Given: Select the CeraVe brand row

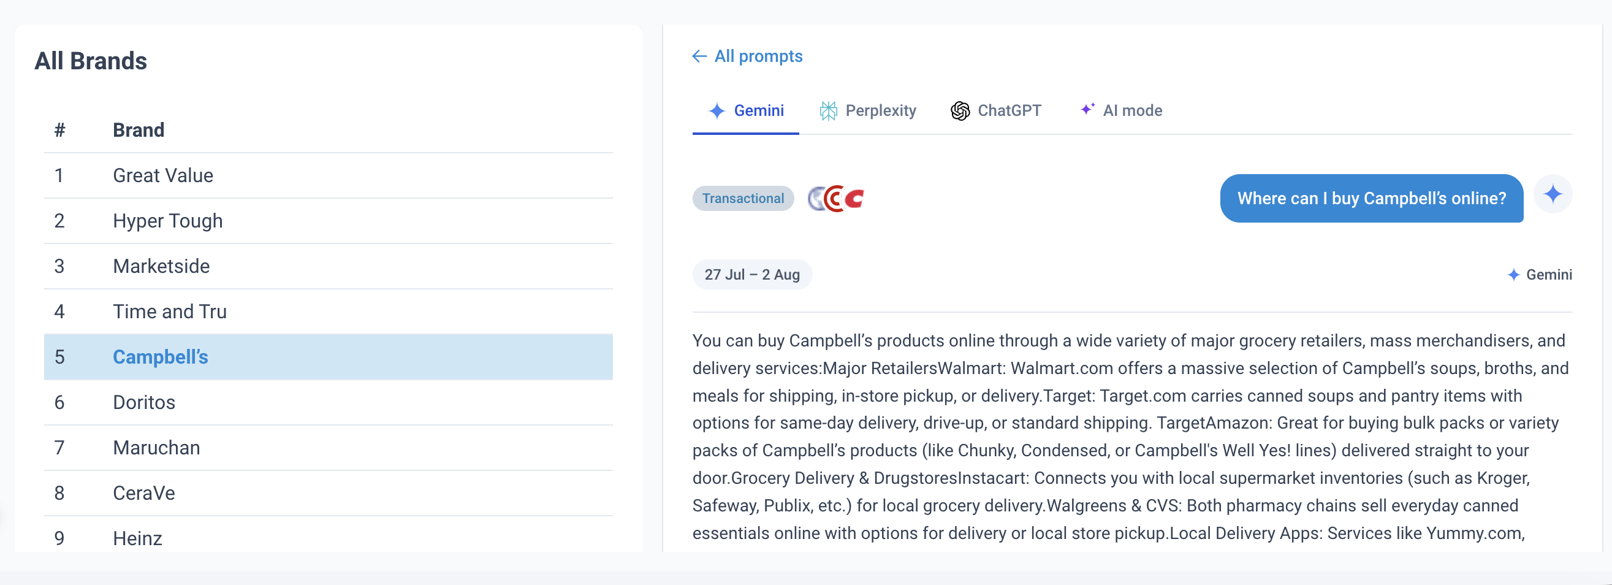Looking at the screenshot, I should pyautogui.click(x=328, y=494).
